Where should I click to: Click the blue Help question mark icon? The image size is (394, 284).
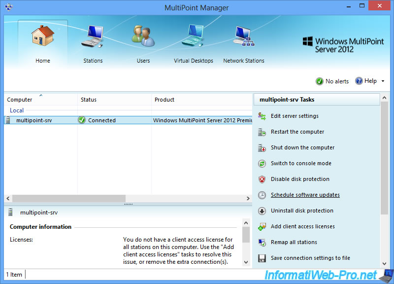(x=359, y=81)
